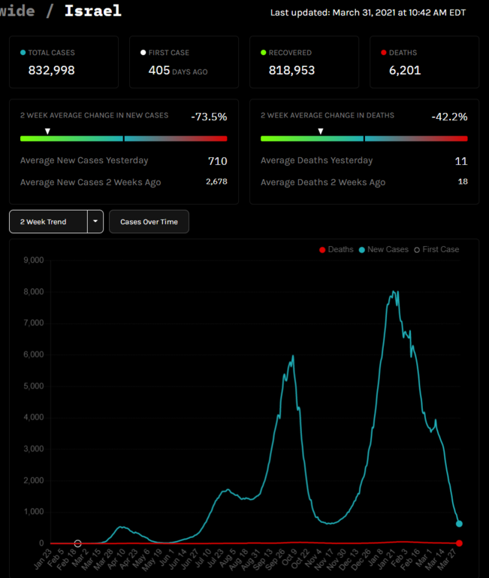
Task: Click the Israel breadcrumb heading
Action: 92,11
